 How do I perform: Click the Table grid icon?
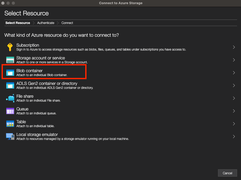pos(10,124)
